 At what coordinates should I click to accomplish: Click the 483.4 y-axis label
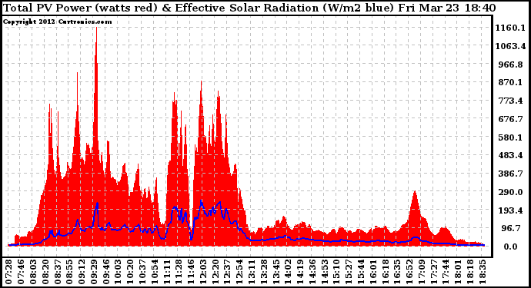510,155
